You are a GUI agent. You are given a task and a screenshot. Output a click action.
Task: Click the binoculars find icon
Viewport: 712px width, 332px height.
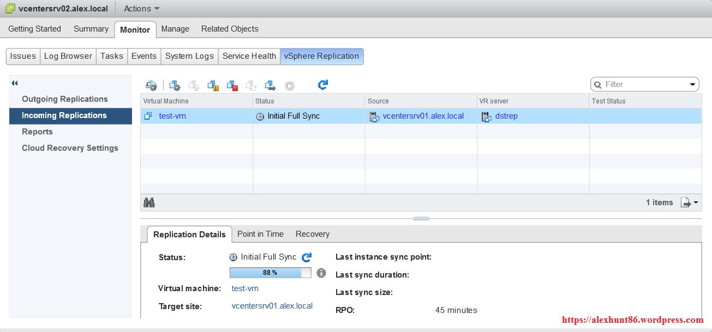point(149,202)
